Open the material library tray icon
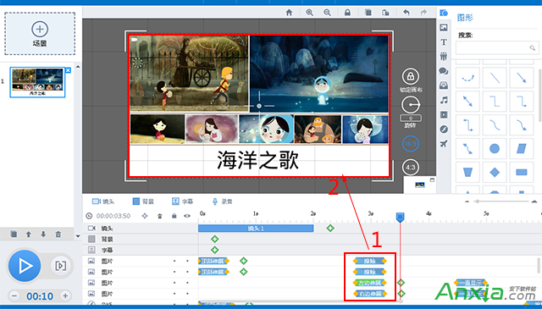The image size is (542, 309). tap(444, 86)
